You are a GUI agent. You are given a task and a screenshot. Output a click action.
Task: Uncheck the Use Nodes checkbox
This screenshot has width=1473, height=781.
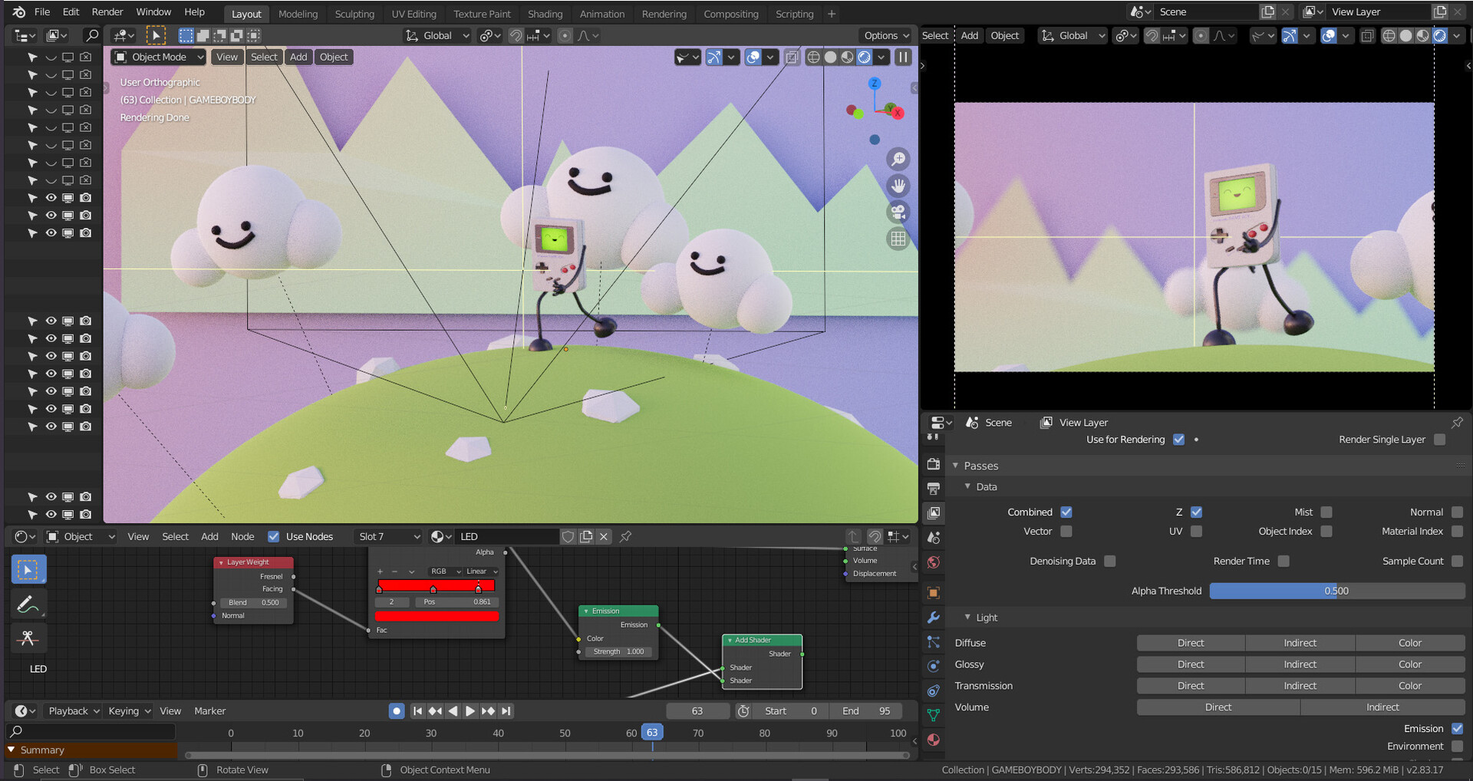[273, 536]
